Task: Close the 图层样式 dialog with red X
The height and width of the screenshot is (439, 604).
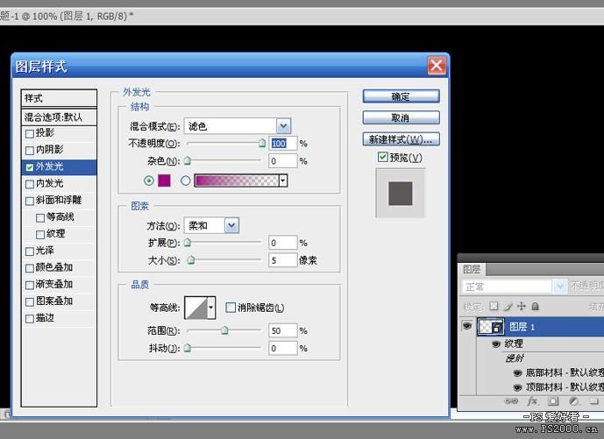Action: tap(437, 66)
